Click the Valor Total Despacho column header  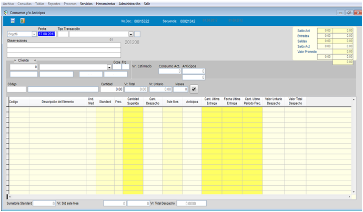[296, 102]
